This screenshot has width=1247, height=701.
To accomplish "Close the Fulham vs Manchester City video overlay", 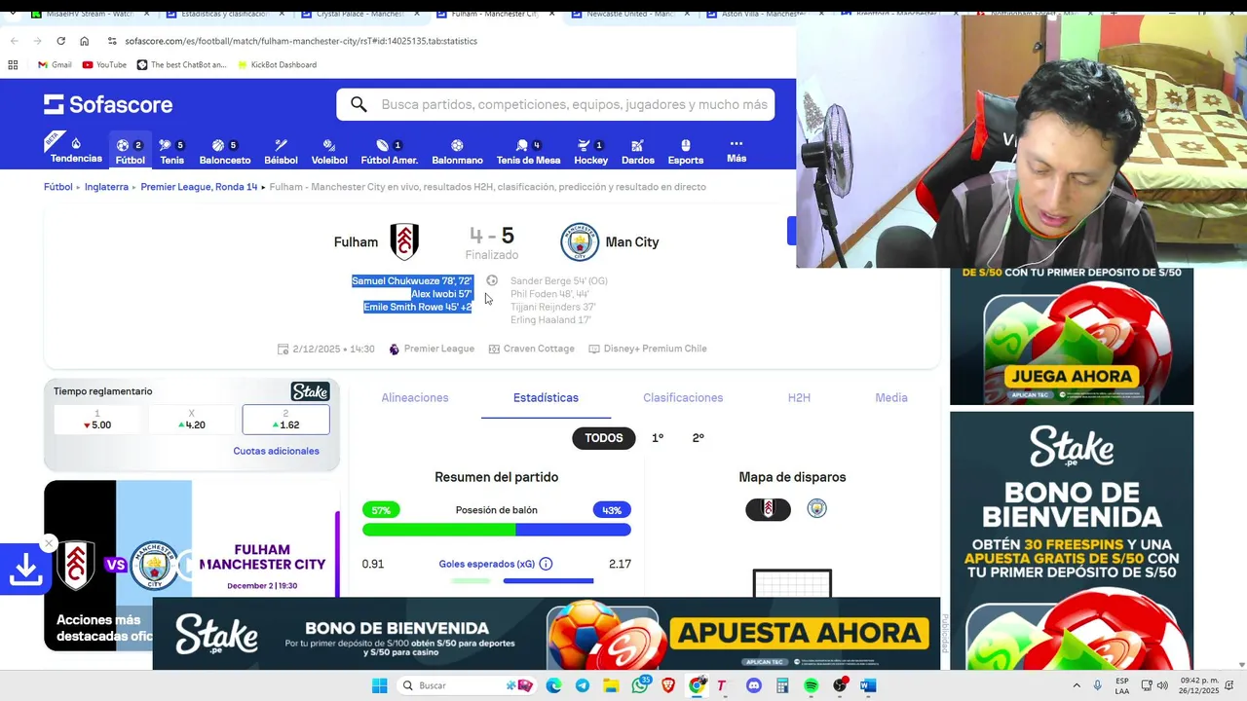I will (x=48, y=543).
